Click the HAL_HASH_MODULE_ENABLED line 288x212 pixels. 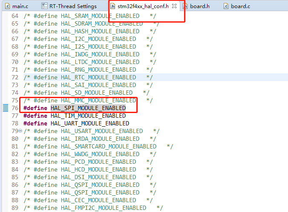tap(89, 31)
